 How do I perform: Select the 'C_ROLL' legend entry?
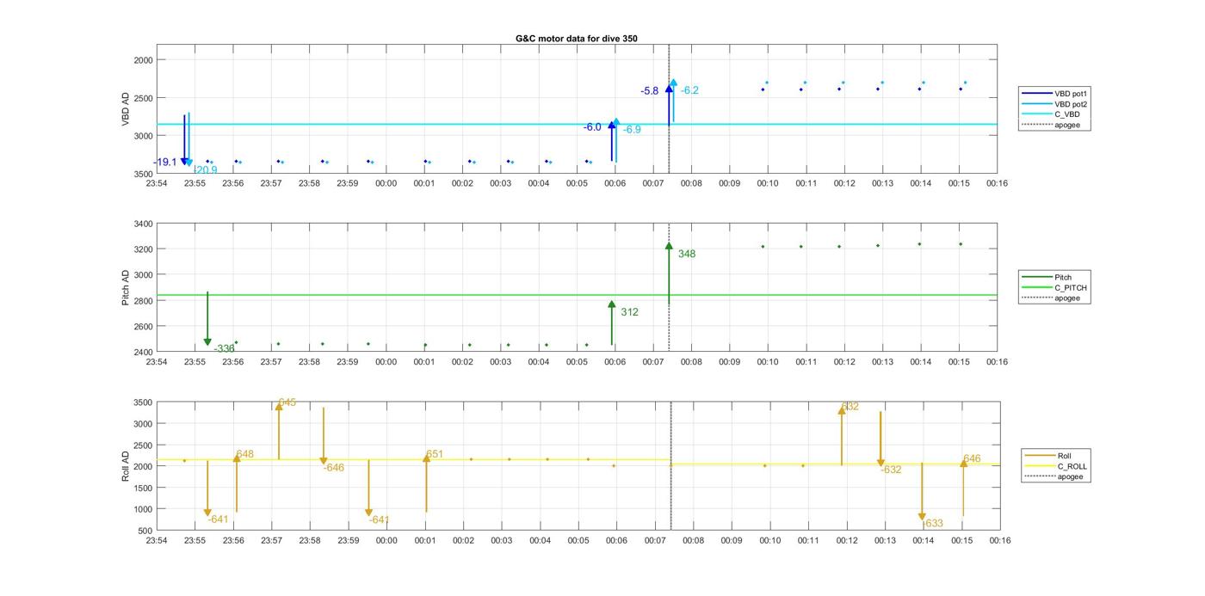click(x=1056, y=466)
